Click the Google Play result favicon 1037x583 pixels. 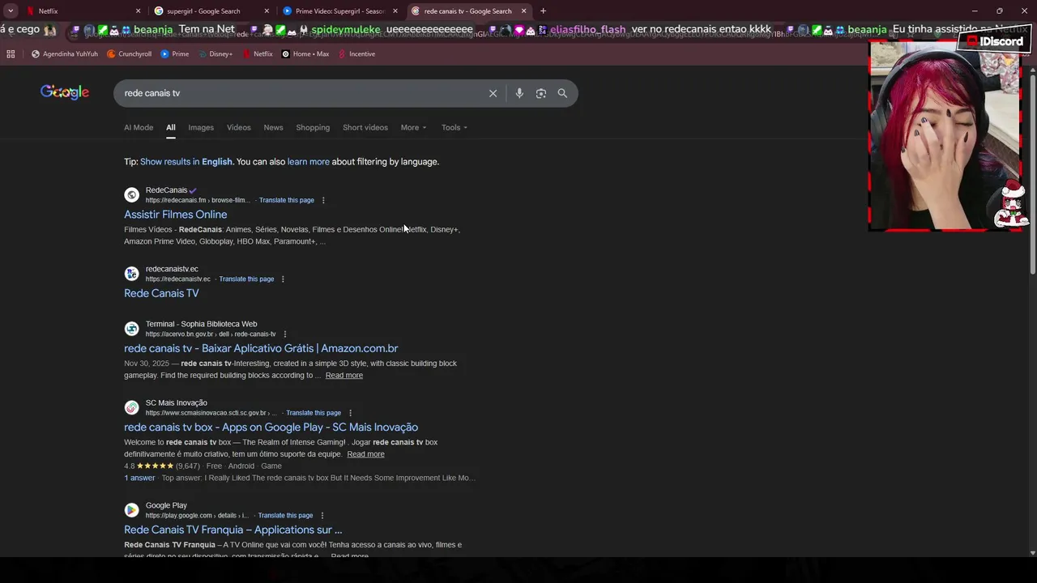(x=131, y=510)
